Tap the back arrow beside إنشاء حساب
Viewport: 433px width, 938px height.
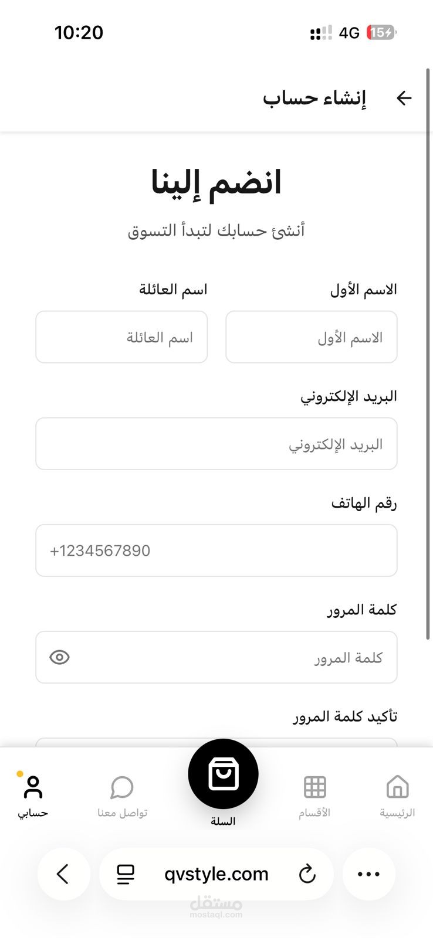click(x=404, y=98)
